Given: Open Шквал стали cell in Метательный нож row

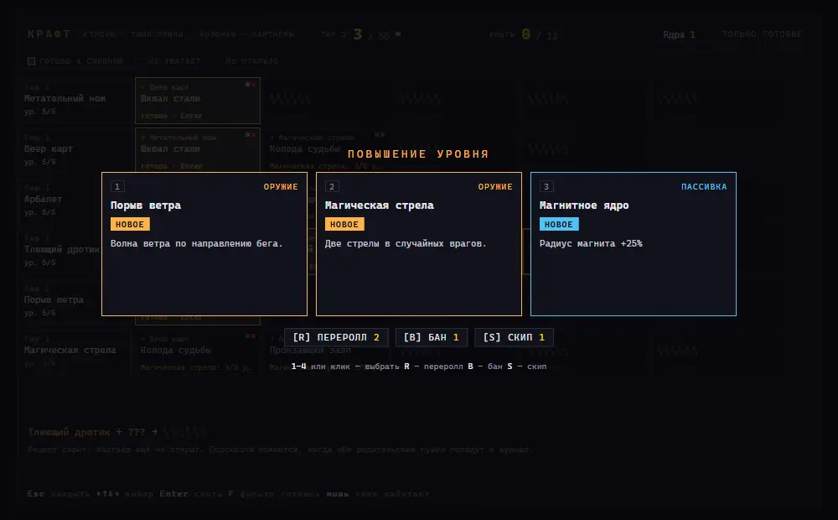Looking at the screenshot, I should point(198,101).
